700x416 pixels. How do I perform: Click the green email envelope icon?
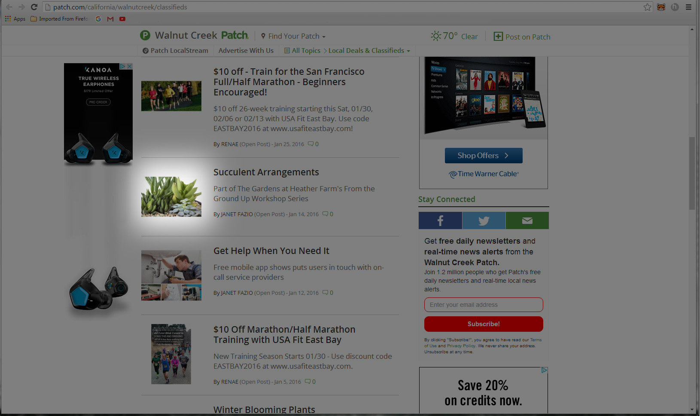(x=527, y=220)
